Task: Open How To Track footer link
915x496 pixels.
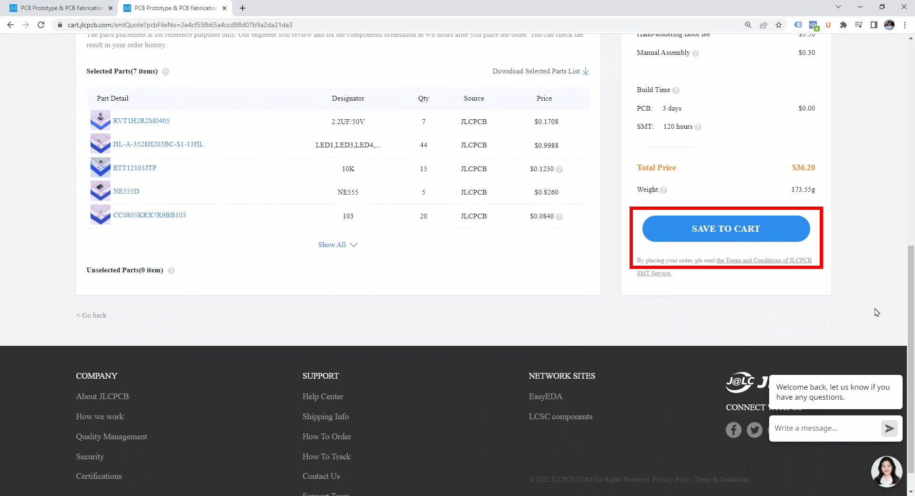Action: pos(326,456)
